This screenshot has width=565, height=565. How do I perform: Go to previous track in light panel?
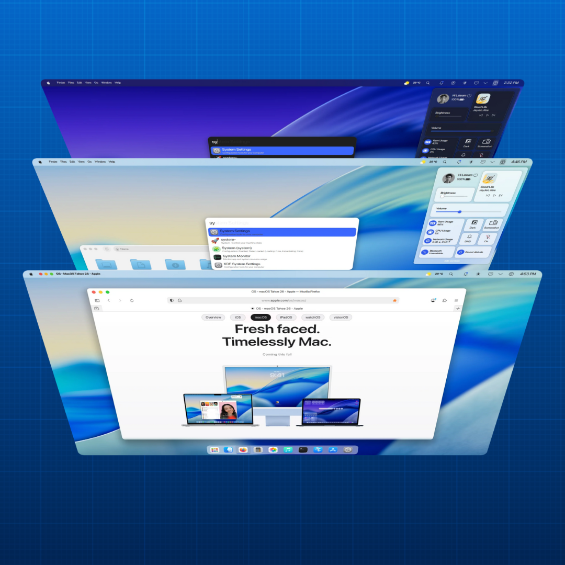(x=488, y=195)
